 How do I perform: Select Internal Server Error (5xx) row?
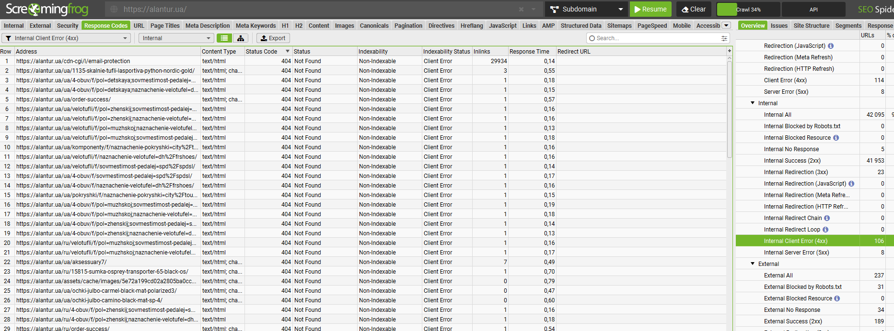pyautogui.click(x=814, y=253)
